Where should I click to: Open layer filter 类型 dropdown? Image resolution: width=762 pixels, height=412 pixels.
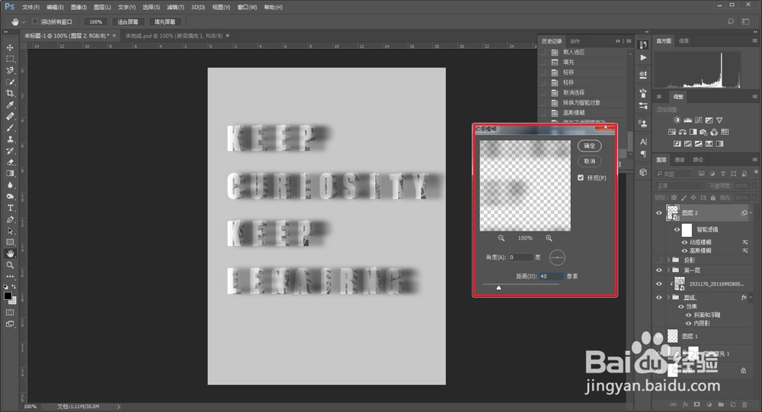pos(674,173)
